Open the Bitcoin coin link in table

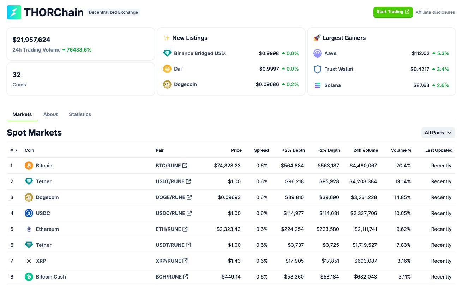(44, 166)
